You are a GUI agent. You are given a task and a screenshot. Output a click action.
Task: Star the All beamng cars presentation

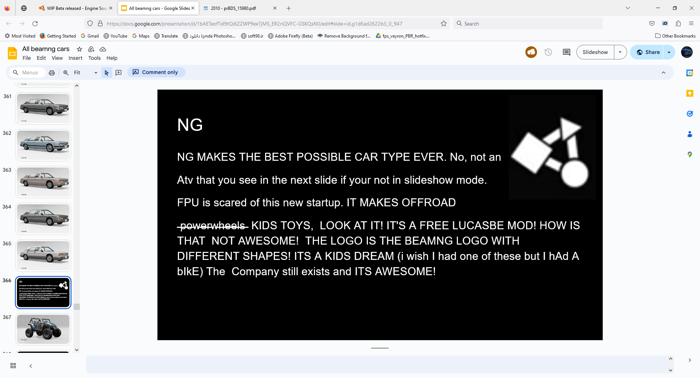pos(79,49)
